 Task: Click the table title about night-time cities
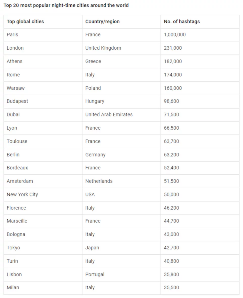click(66, 5)
